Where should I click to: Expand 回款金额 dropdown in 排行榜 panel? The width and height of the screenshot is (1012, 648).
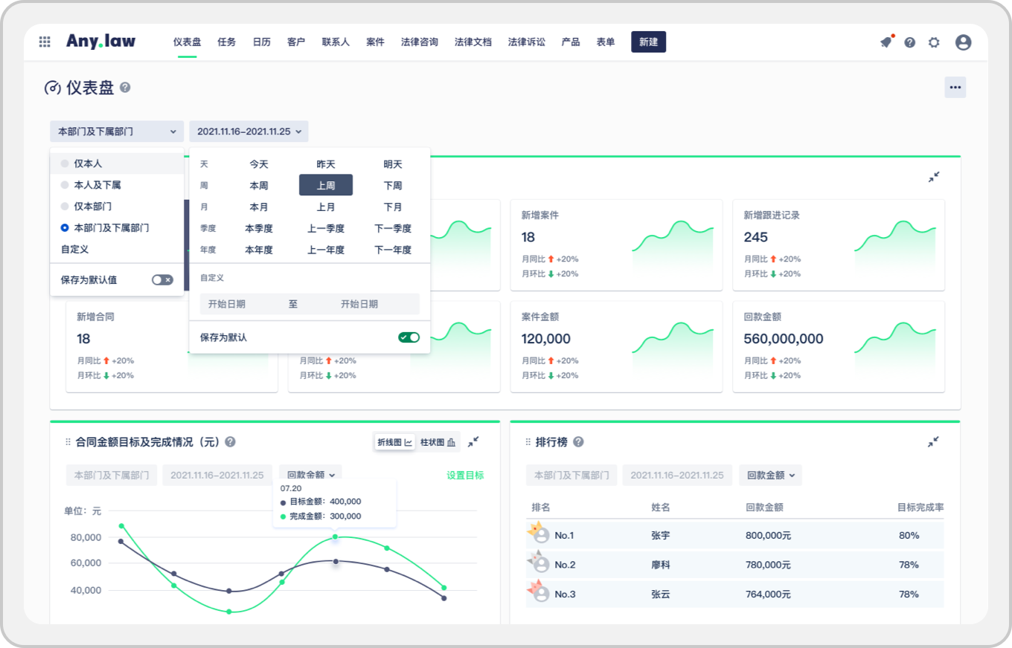[x=770, y=476]
